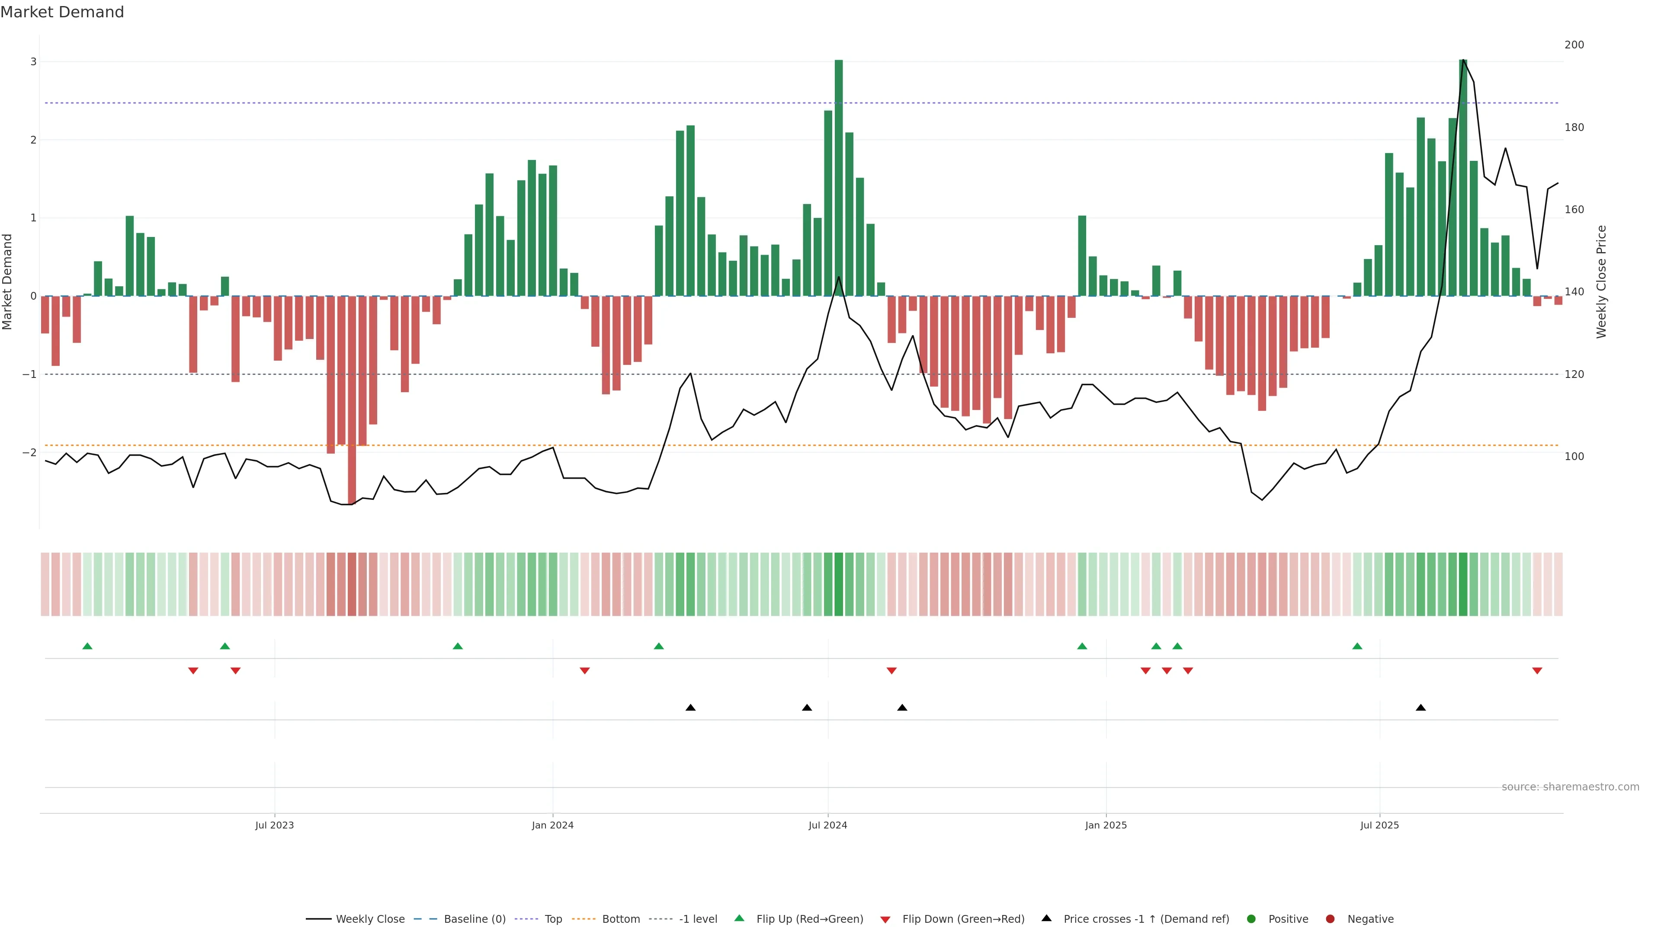The image size is (1661, 934).
Task: Click the dark red Negative legend dot
Action: [x=1330, y=918]
